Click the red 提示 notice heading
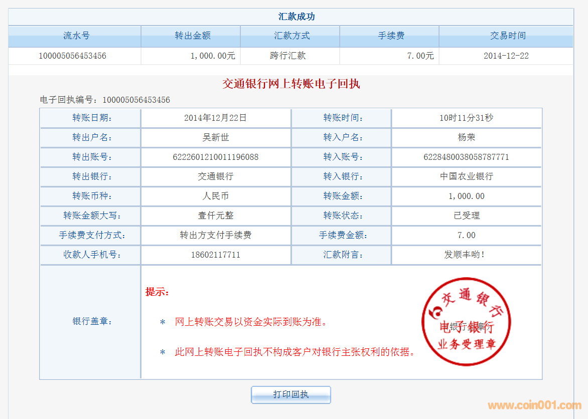Image resolution: width=588 pixels, height=419 pixels. pyautogui.click(x=157, y=292)
